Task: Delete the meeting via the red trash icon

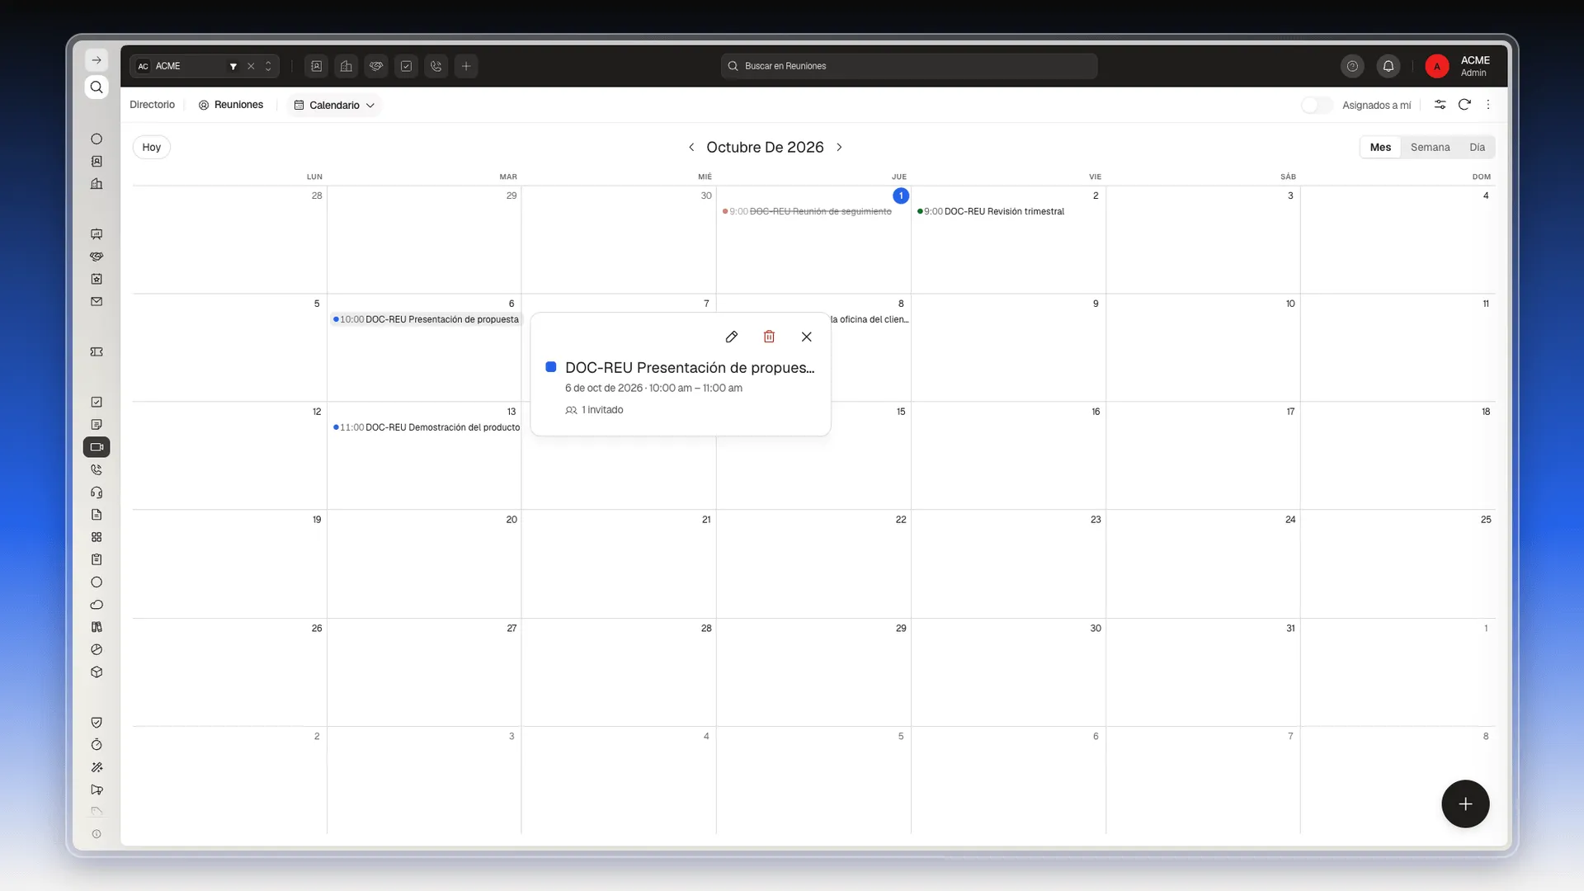Action: point(769,337)
